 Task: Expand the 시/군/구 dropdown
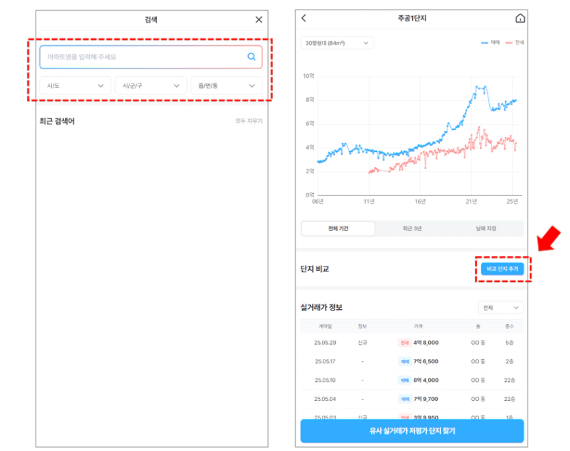(151, 86)
